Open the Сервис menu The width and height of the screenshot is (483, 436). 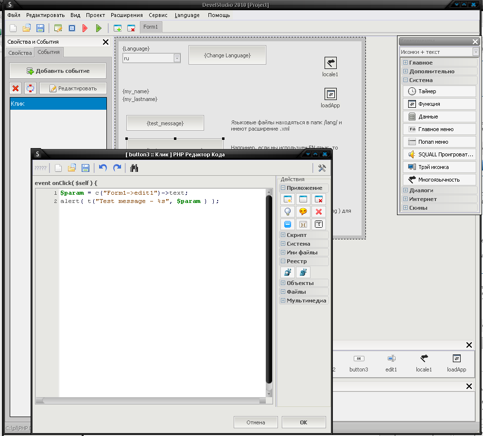click(158, 15)
